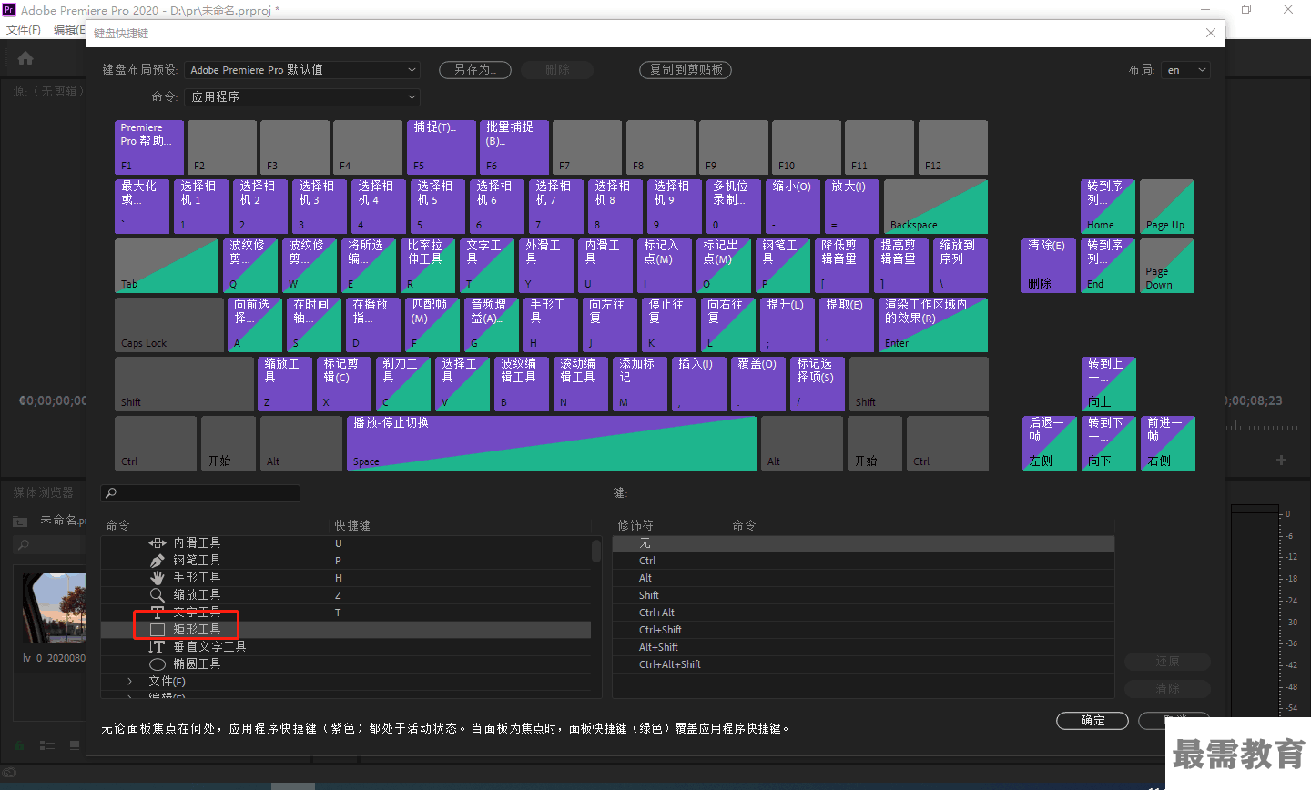Open the 编辑(E) menu in the menu bar
The width and height of the screenshot is (1311, 790).
[x=69, y=30]
